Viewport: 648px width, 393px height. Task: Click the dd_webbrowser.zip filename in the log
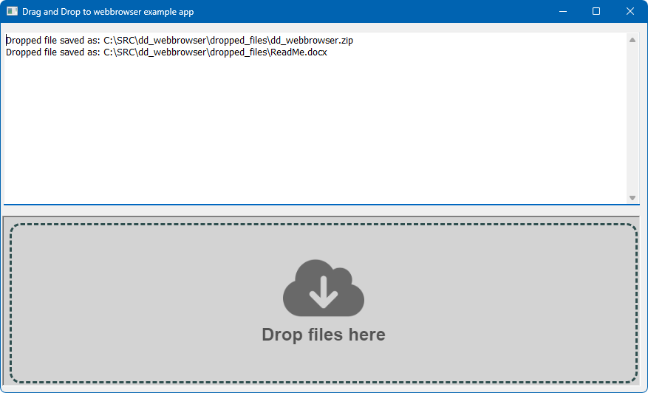(x=311, y=41)
